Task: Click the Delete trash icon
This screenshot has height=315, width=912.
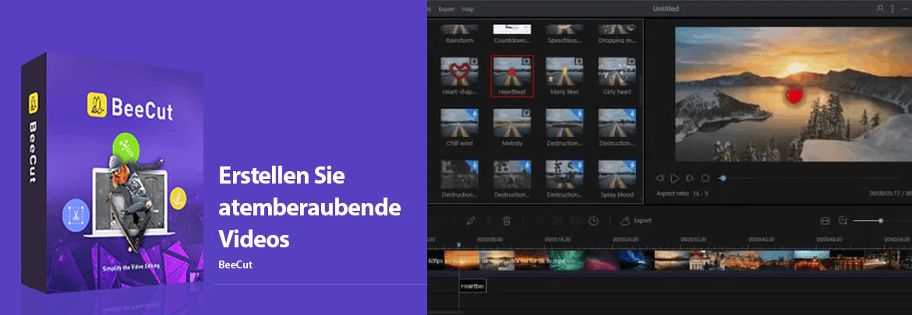Action: [x=507, y=221]
